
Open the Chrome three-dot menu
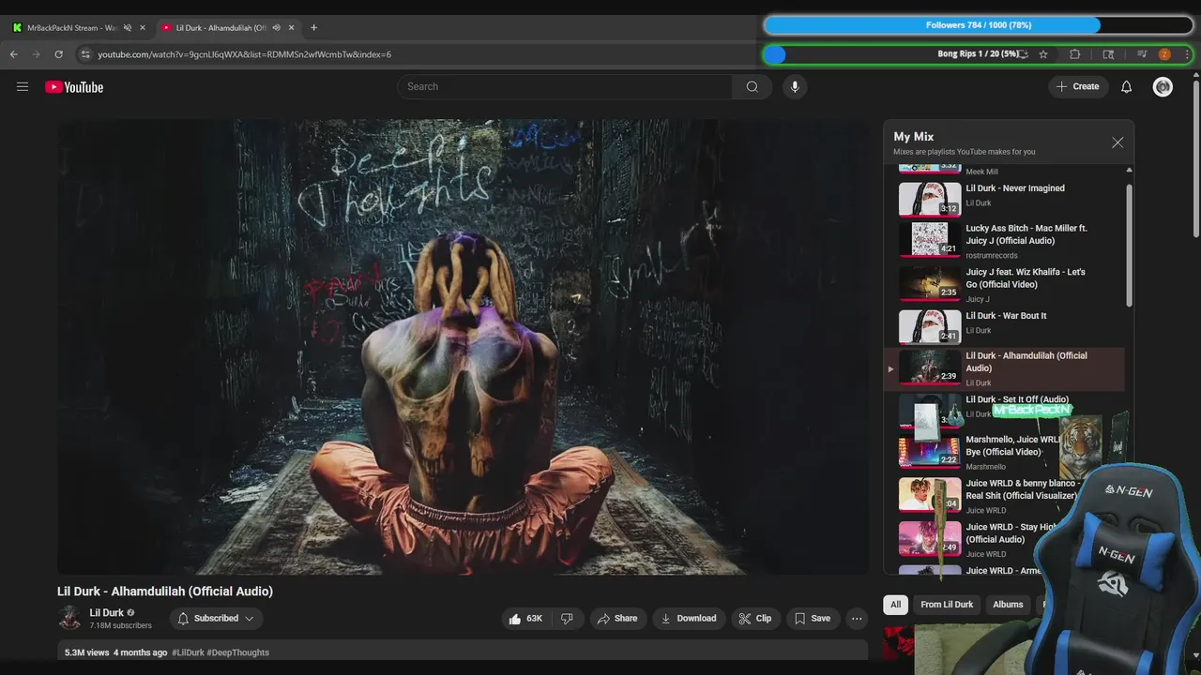[1187, 54]
